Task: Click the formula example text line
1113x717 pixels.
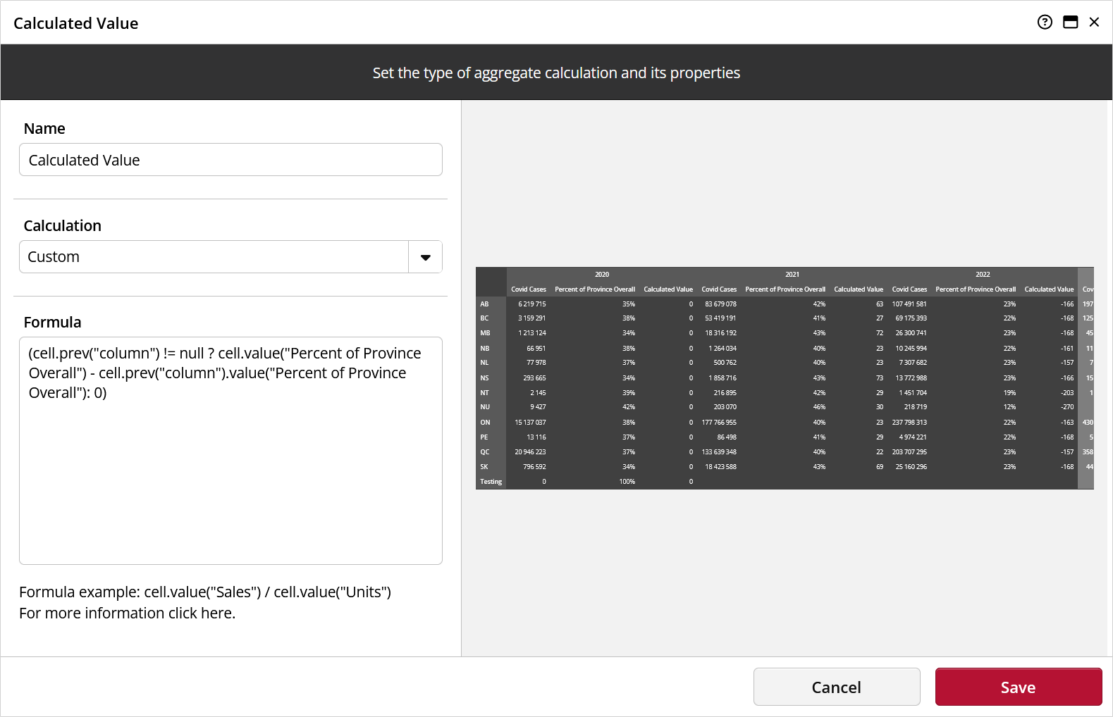Action: click(205, 592)
